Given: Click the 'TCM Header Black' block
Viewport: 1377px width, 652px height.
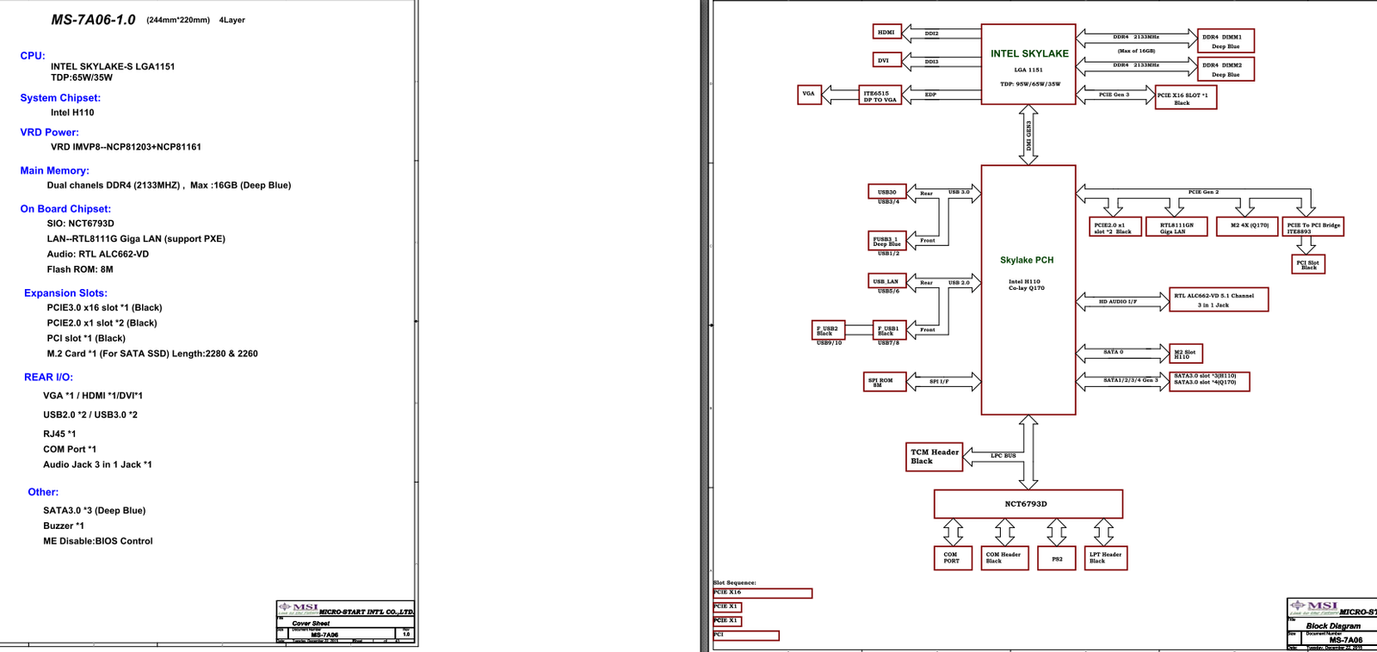Looking at the screenshot, I should pos(934,457).
